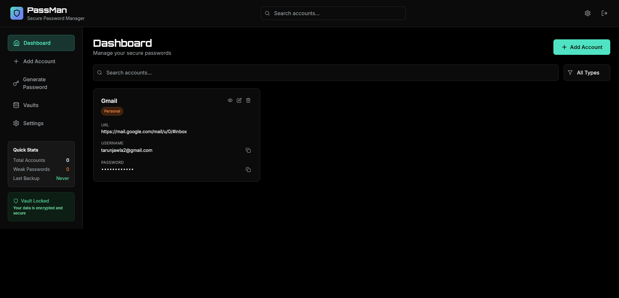The height and width of the screenshot is (298, 619).
Task: Edit the Gmail account with the pencil icon
Action: [x=239, y=100]
